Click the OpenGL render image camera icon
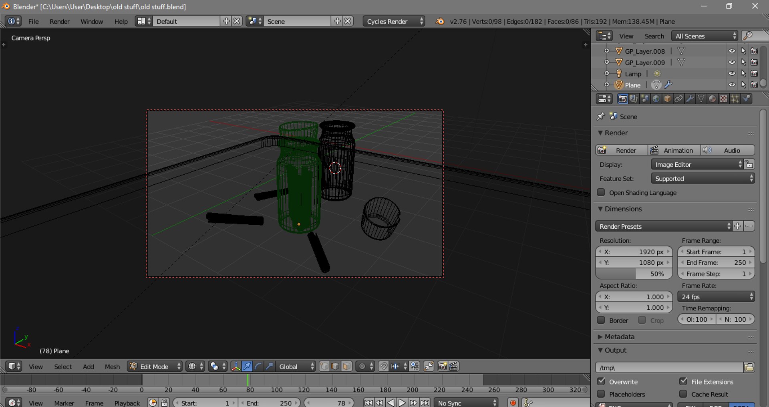This screenshot has width=769, height=407. (442, 366)
